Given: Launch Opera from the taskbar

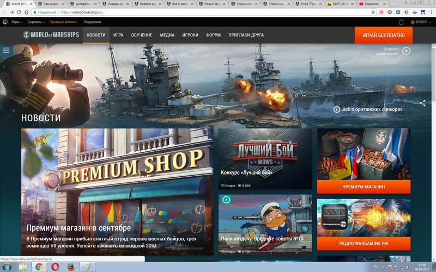Looking at the screenshot, I should [x=55, y=267].
